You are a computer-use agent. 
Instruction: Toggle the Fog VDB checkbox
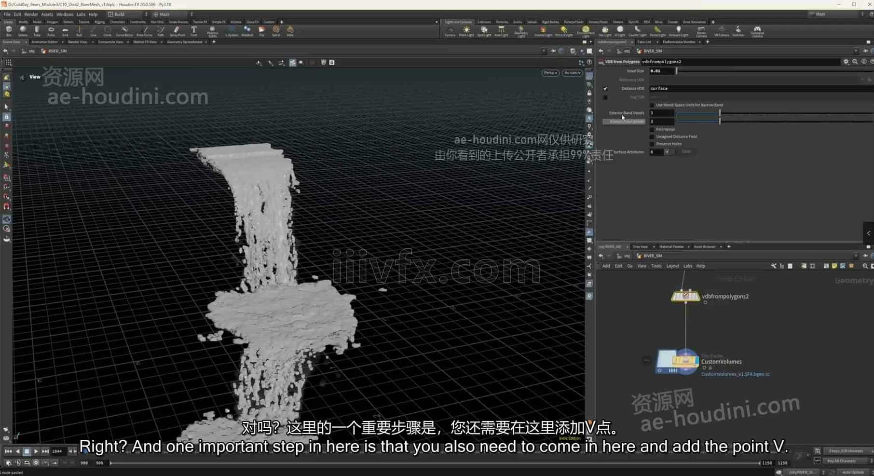(605, 97)
